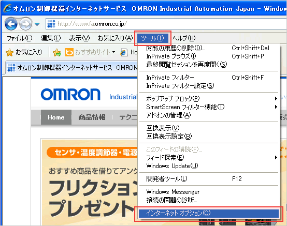
Task: Click the browser Forward arrow button
Action: click(x=25, y=24)
